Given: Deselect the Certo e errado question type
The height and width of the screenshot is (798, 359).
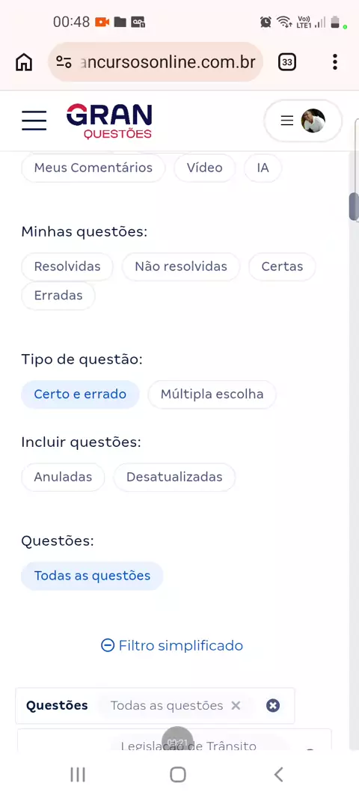Looking at the screenshot, I should click(x=80, y=395).
